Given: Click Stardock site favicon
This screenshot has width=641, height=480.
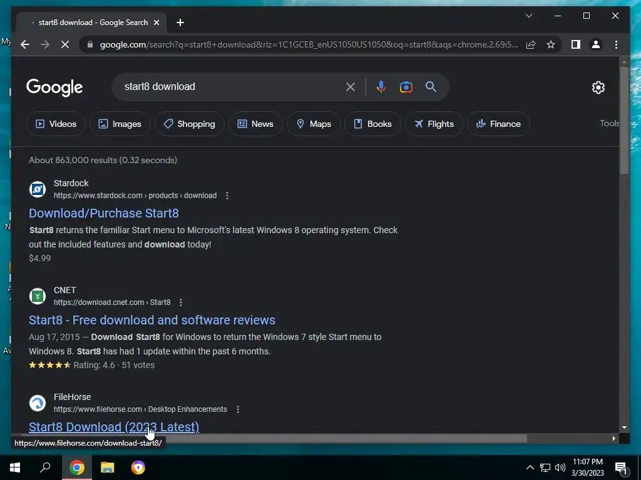Looking at the screenshot, I should 38,189.
